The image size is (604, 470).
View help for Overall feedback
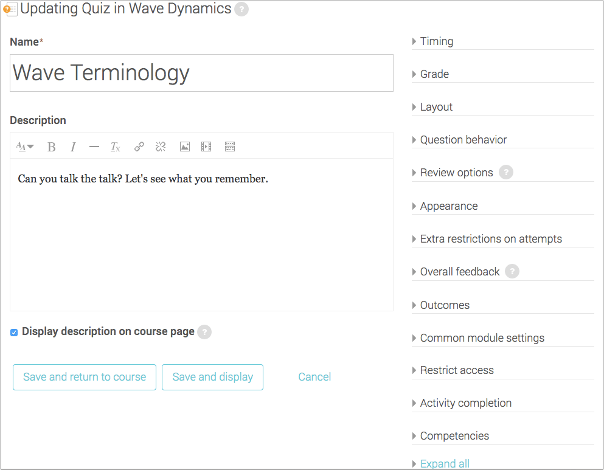tap(512, 271)
